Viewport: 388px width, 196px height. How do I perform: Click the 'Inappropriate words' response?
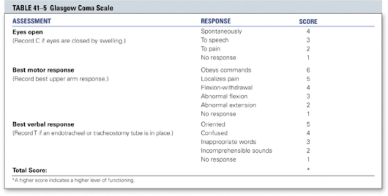point(228,142)
